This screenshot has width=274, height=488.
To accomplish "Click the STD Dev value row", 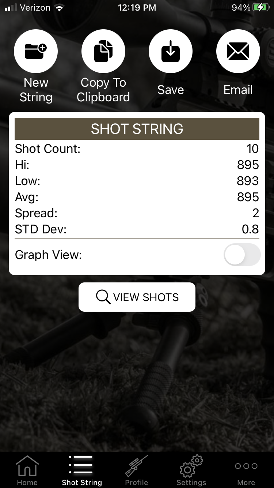I will pyautogui.click(x=137, y=229).
